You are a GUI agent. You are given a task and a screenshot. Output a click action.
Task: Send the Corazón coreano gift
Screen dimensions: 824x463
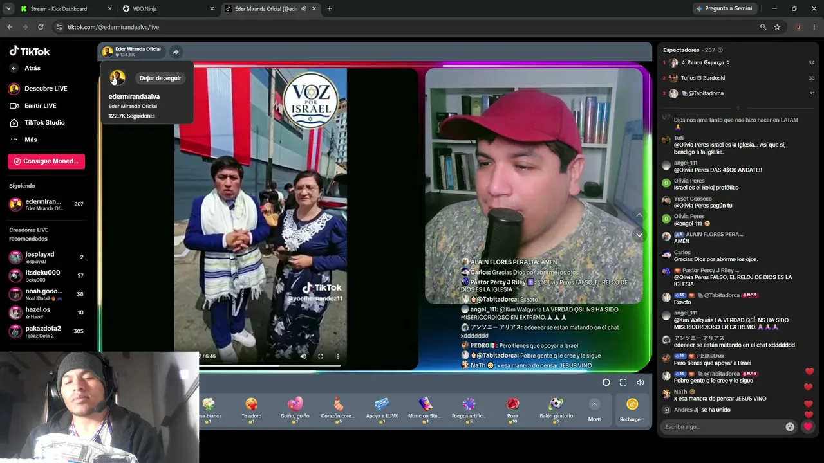click(x=338, y=410)
